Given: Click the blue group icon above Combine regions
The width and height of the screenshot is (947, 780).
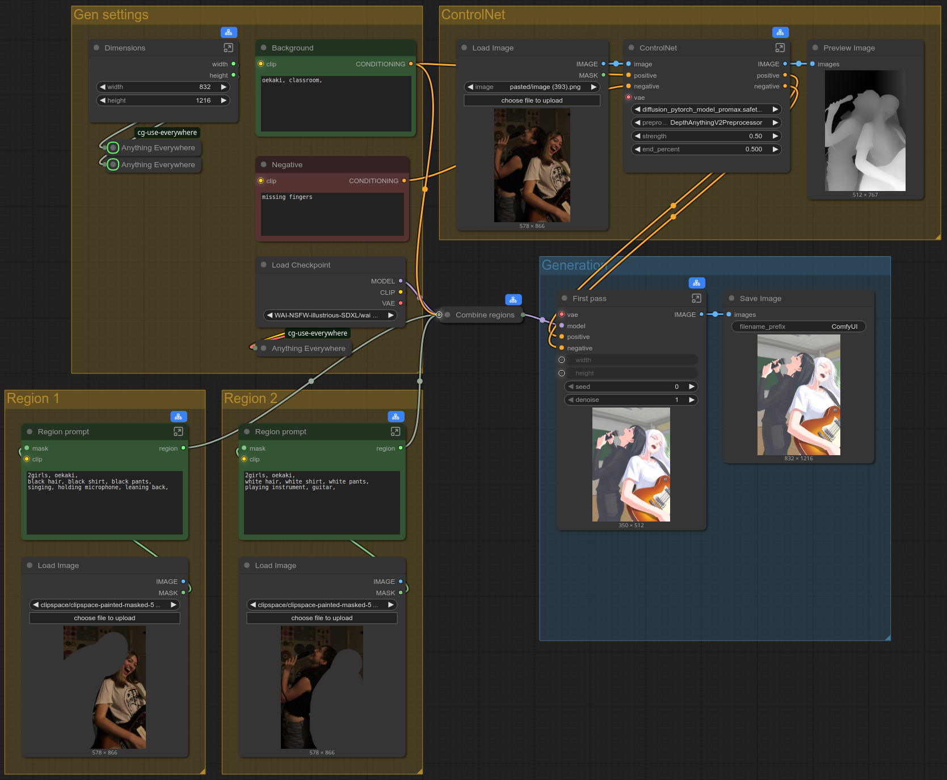Looking at the screenshot, I should (x=513, y=300).
